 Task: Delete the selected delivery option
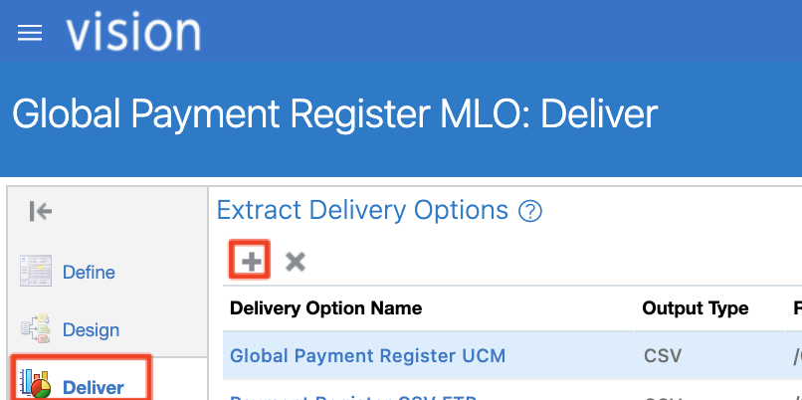[295, 262]
